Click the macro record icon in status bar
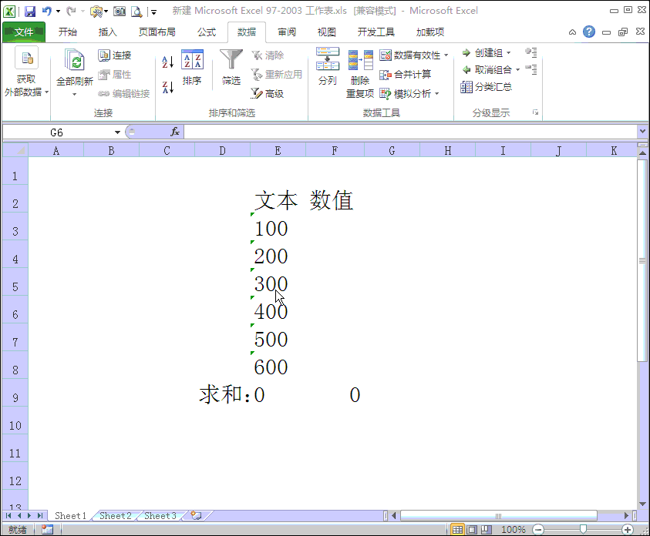 (x=47, y=529)
